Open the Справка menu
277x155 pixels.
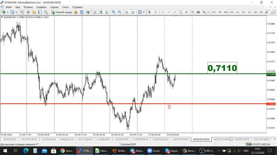[x=77, y=7]
